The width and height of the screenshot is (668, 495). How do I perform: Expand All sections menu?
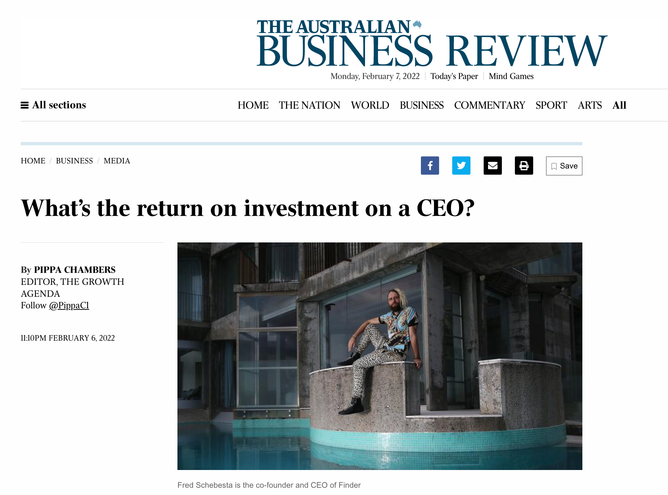(x=53, y=105)
